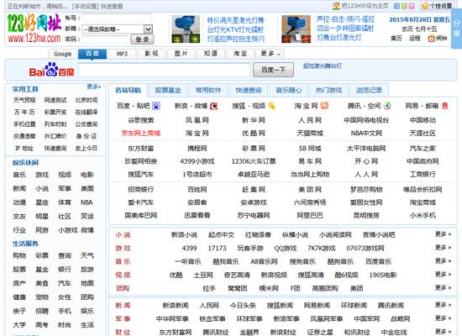This screenshot has width=462, height=336.
Task: Expand 更多 at the 视频 row
Action: [x=444, y=275]
